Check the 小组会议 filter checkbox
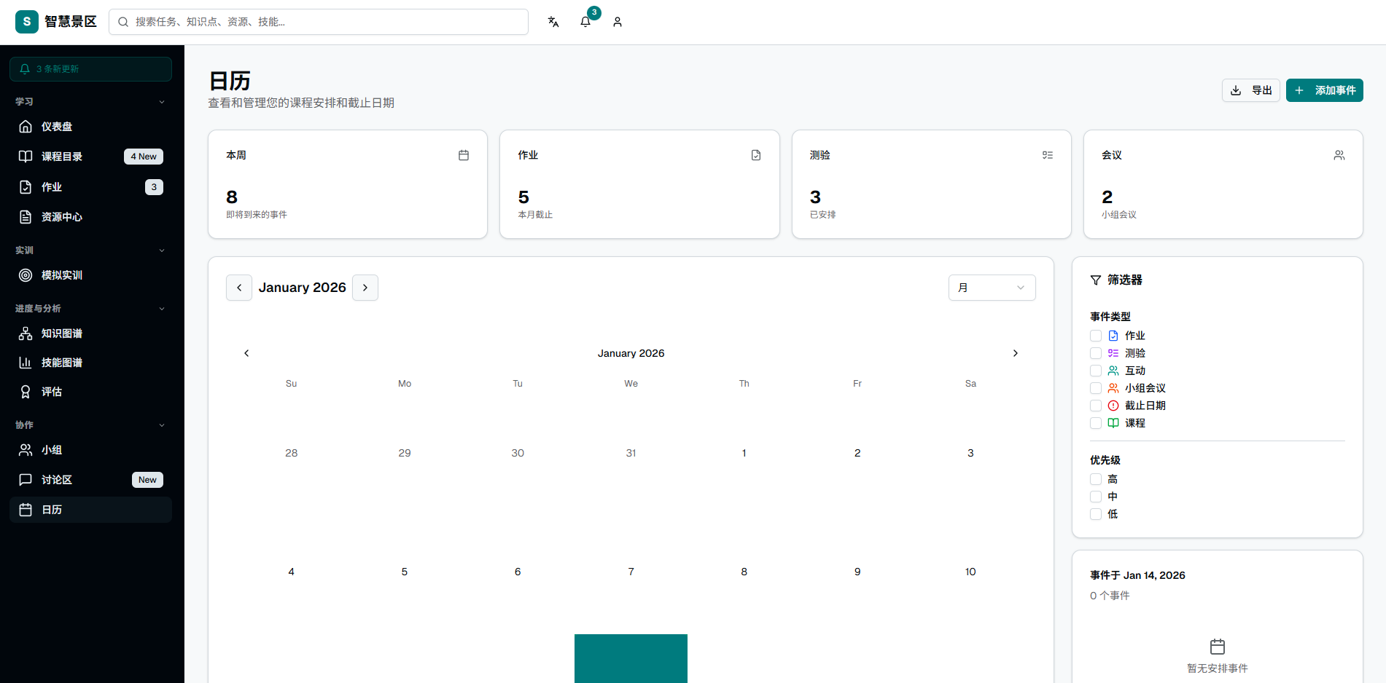Viewport: 1386px width, 683px height. [x=1095, y=388]
